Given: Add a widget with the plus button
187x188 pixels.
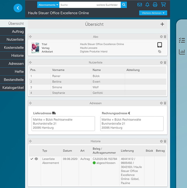Looking at the screenshot, I should tap(162, 24).
